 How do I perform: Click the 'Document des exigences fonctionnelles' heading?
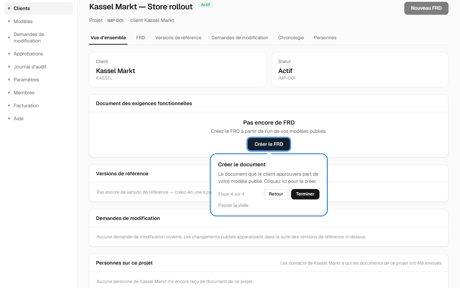pos(144,103)
